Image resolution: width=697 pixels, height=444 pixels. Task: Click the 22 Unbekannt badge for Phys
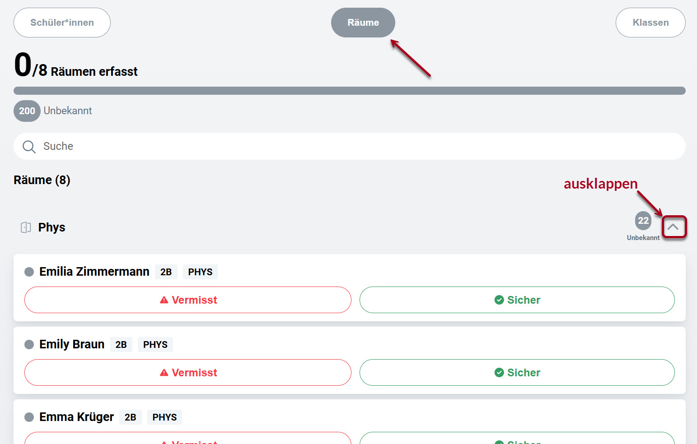tap(643, 221)
